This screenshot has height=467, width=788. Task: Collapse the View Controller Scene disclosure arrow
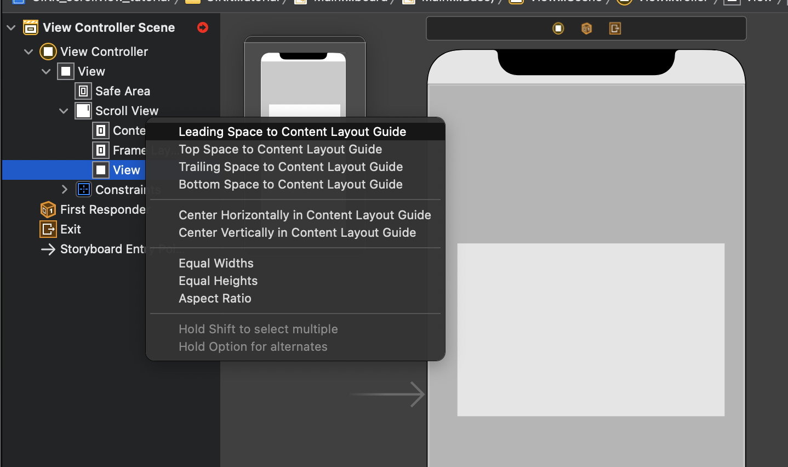point(11,27)
